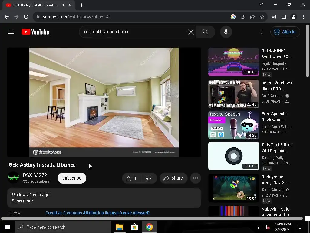
Task: Open 'Free Speech: Reviewing...' video title
Action: click(x=274, y=117)
